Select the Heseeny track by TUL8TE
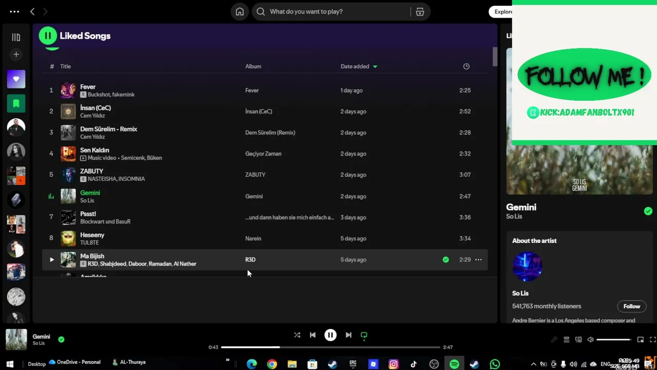The height and width of the screenshot is (370, 657). point(264,238)
